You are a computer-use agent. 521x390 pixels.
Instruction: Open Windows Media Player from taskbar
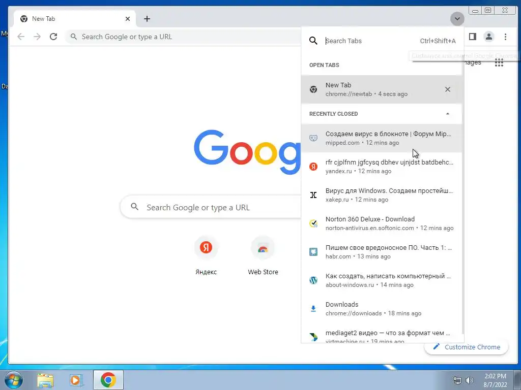pos(76,380)
